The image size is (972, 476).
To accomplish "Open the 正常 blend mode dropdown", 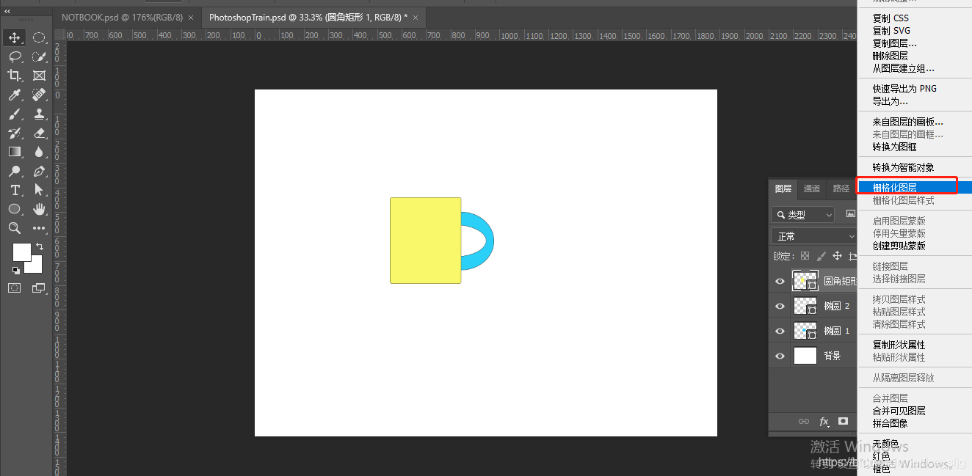I will pyautogui.click(x=814, y=236).
